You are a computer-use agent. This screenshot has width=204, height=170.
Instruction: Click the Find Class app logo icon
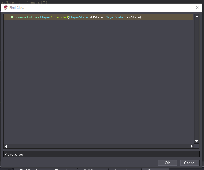coord(6,7)
